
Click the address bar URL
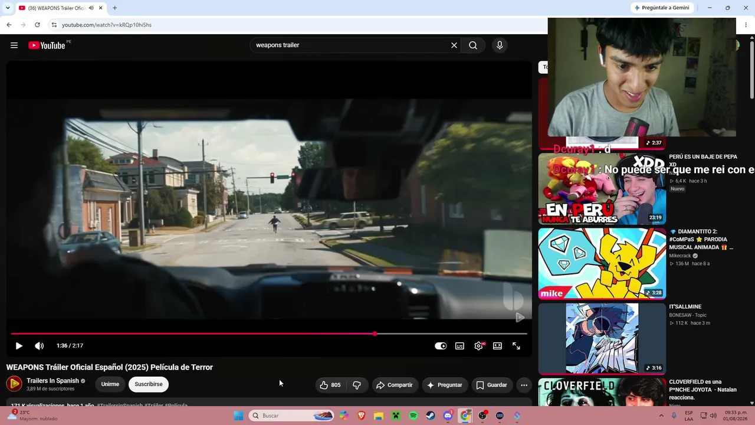[x=107, y=25]
